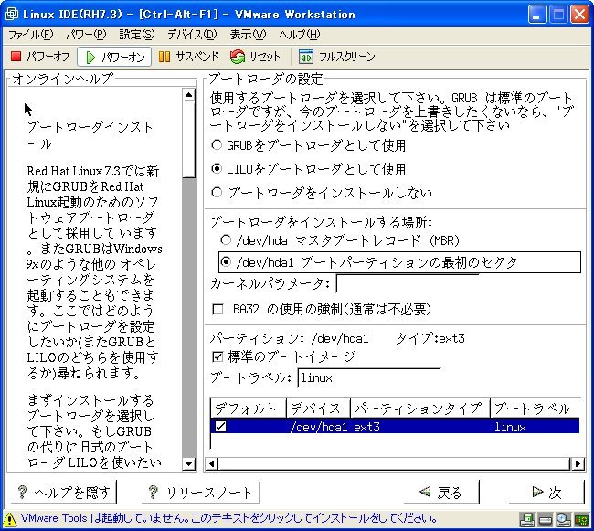Close the VMware Workstation window
The image size is (594, 531).
[x=579, y=15]
